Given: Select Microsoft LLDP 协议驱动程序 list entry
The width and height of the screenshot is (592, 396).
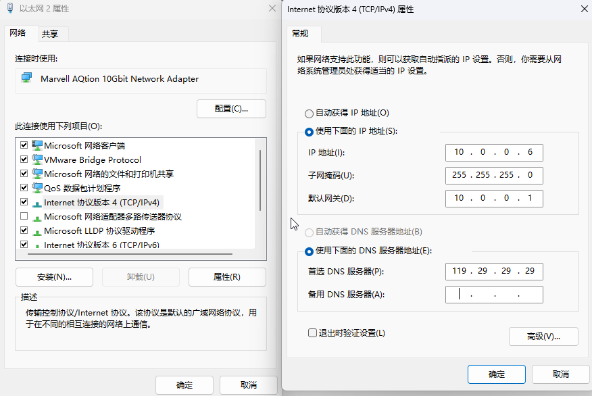Looking at the screenshot, I should [x=99, y=230].
